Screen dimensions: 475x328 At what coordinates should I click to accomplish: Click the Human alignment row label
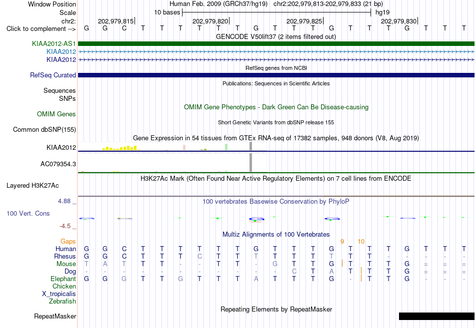click(x=65, y=249)
